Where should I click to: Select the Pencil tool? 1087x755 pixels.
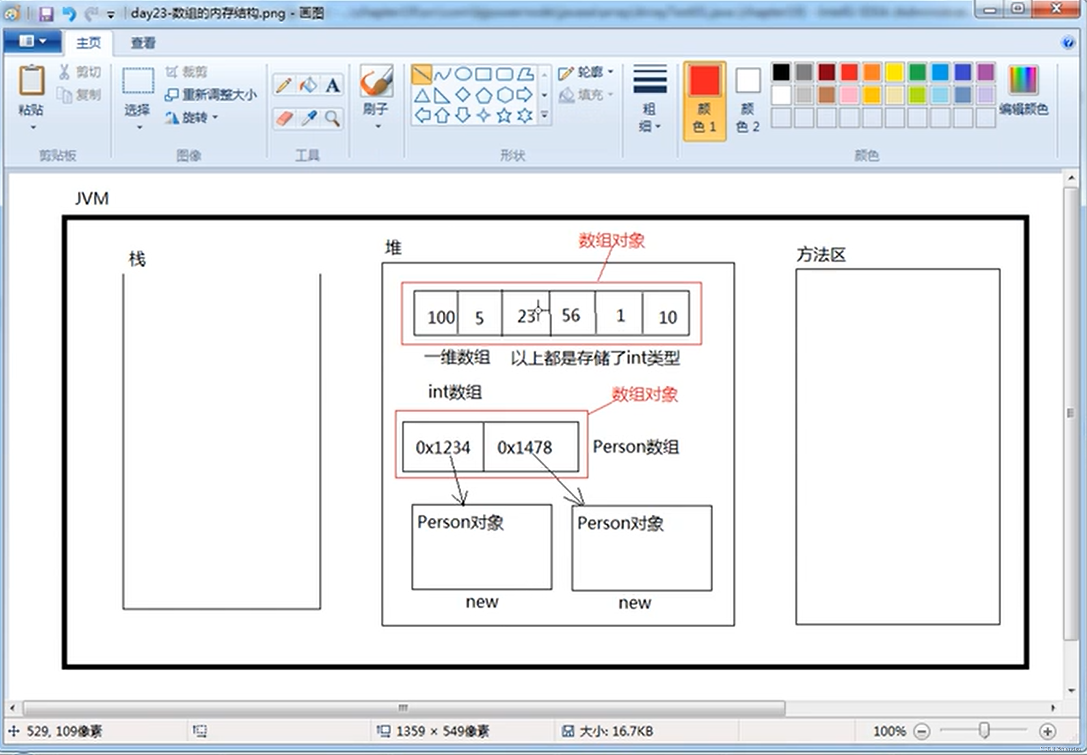[284, 86]
